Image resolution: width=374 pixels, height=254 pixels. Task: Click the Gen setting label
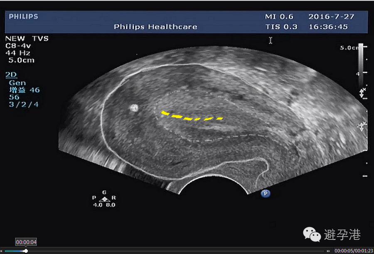coord(17,83)
